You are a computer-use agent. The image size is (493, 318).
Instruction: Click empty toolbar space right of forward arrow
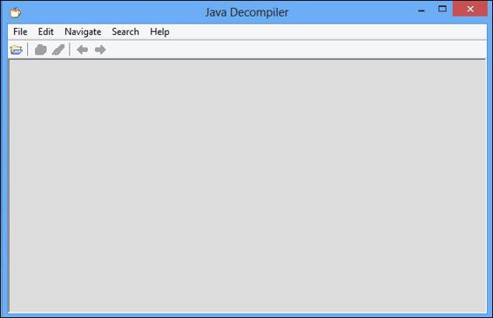[x=295, y=50]
